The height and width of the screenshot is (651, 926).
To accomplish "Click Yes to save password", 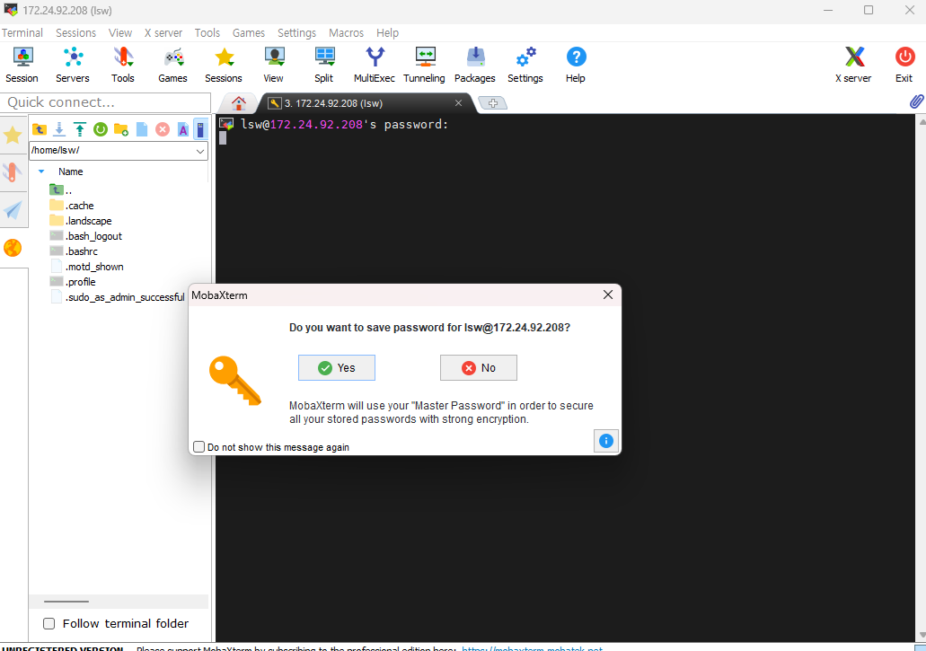I will tap(337, 367).
